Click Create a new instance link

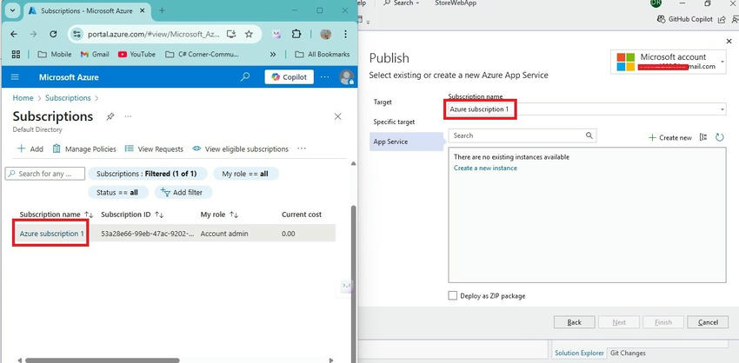pyautogui.click(x=485, y=168)
